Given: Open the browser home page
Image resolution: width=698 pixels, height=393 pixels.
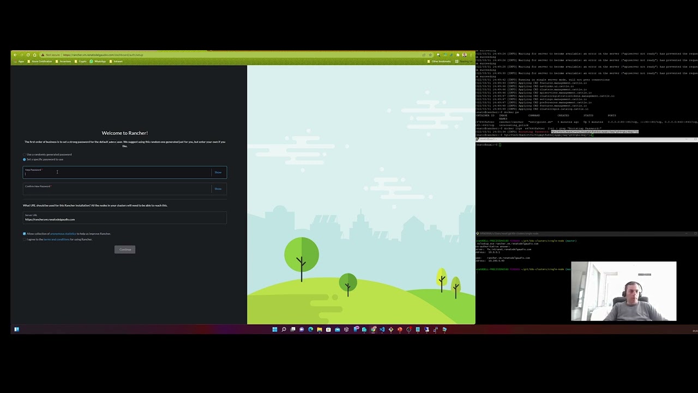Looking at the screenshot, I should pos(34,55).
